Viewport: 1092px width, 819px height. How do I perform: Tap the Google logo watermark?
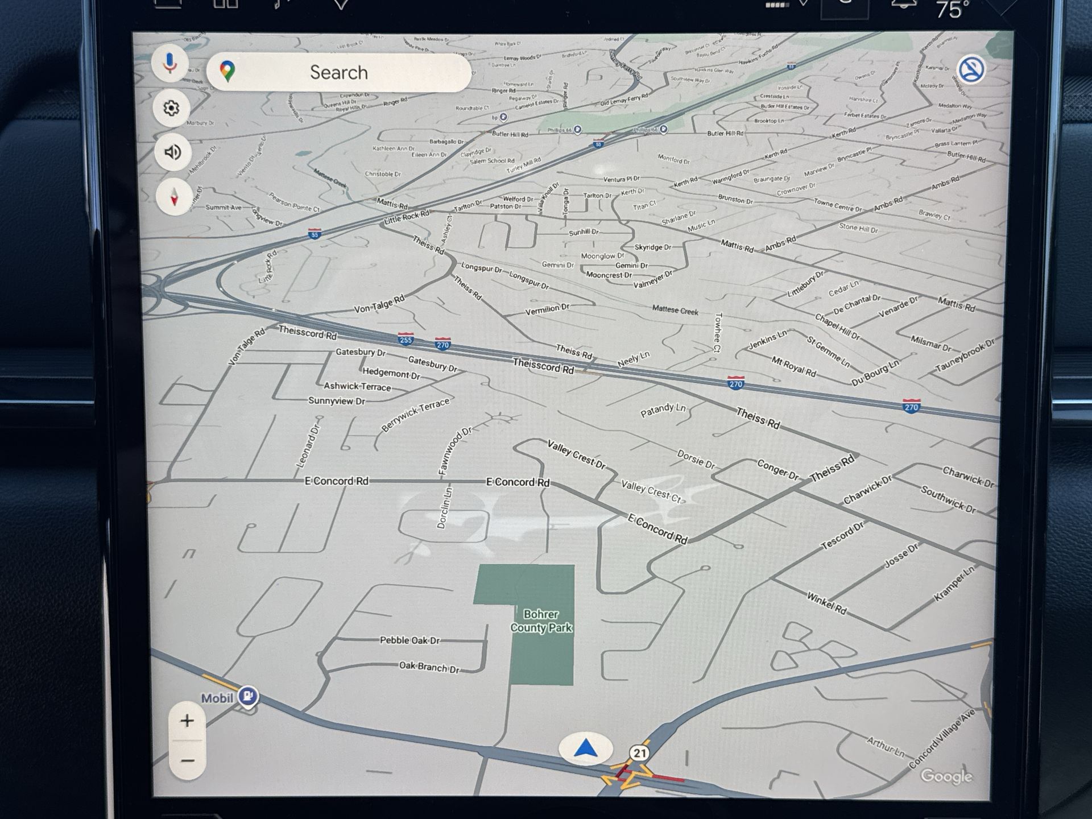click(x=946, y=776)
